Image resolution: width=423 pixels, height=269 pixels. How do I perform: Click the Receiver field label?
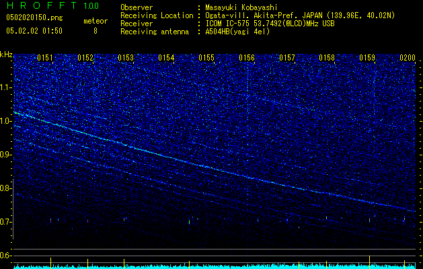[x=137, y=24]
